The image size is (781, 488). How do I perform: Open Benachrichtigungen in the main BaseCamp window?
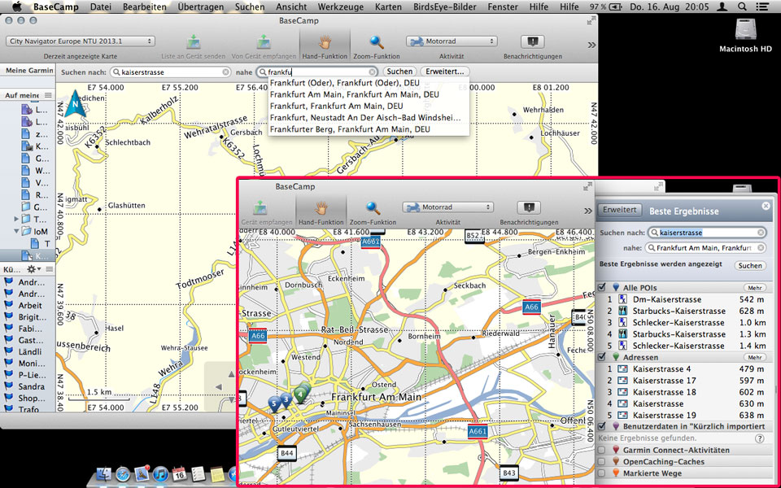click(532, 41)
